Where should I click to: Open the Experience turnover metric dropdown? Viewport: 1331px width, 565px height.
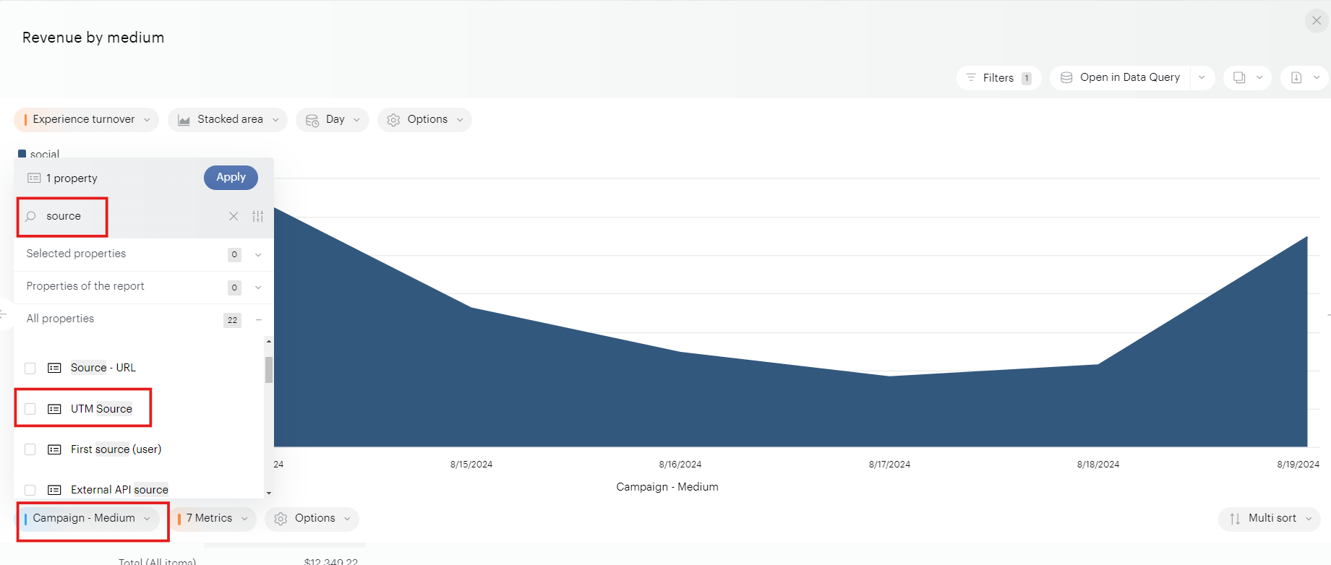pos(86,120)
